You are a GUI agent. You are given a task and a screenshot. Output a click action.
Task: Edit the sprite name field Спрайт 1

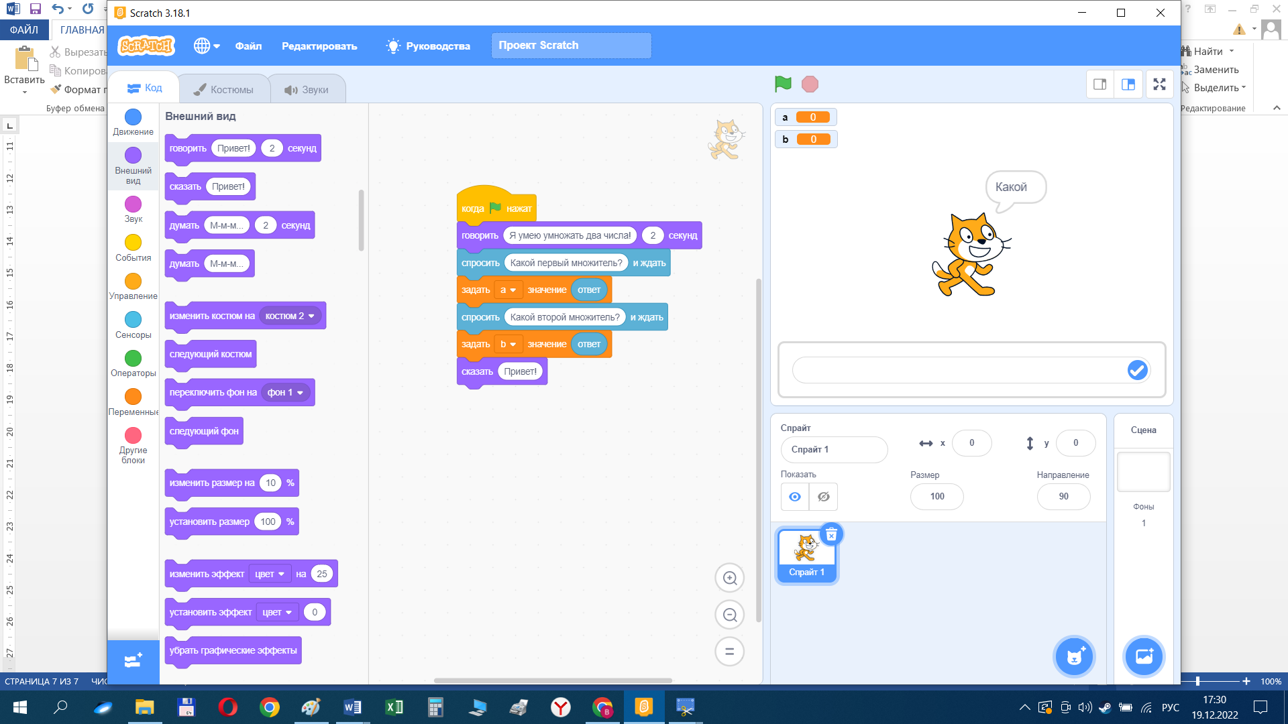point(834,449)
